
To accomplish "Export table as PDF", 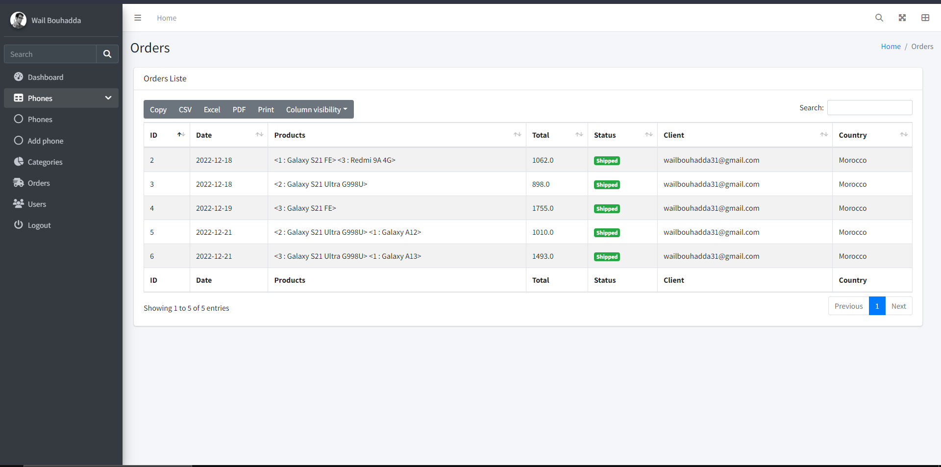I will (x=239, y=110).
